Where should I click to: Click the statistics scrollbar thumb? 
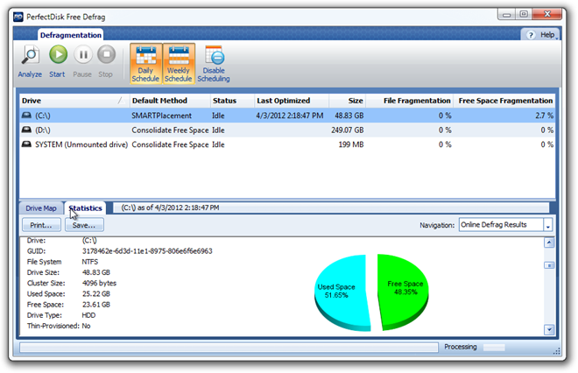[549, 265]
